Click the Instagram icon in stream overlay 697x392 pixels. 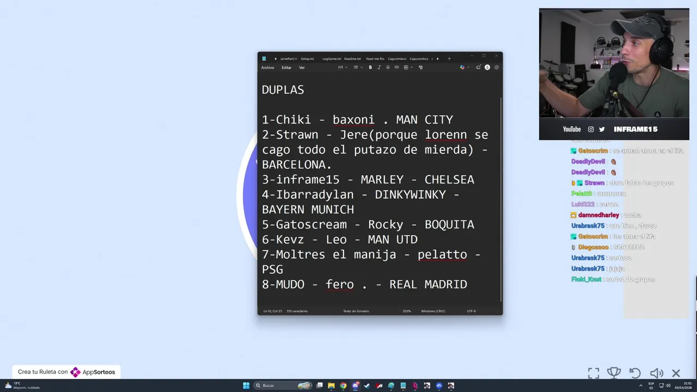pyautogui.click(x=591, y=130)
